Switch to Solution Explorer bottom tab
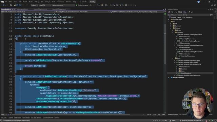The image size is (217, 122). 173,115
